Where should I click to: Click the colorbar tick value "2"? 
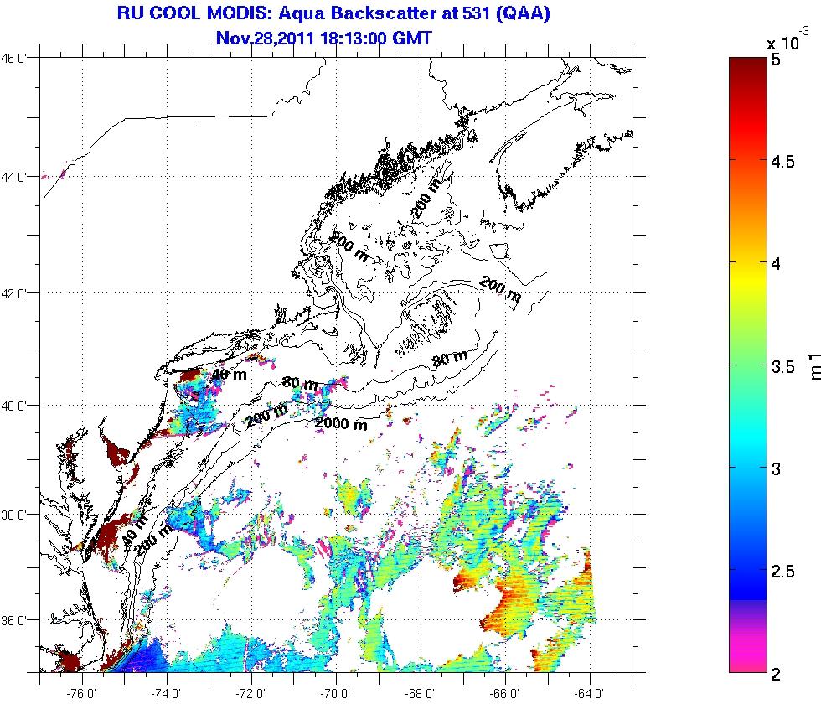[776, 673]
